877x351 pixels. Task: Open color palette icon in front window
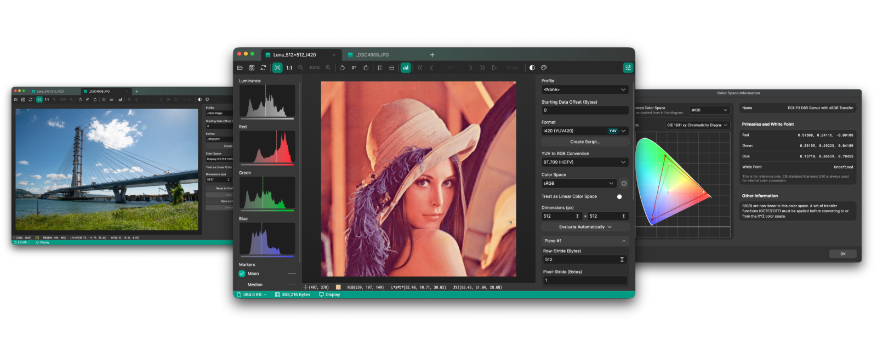pos(544,68)
